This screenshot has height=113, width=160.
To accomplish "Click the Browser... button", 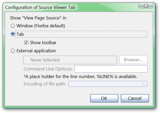I will point(133,60).
